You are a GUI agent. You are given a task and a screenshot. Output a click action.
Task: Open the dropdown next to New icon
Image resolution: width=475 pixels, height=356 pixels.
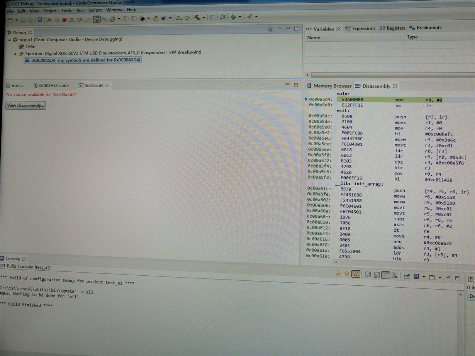pyautogui.click(x=17, y=20)
